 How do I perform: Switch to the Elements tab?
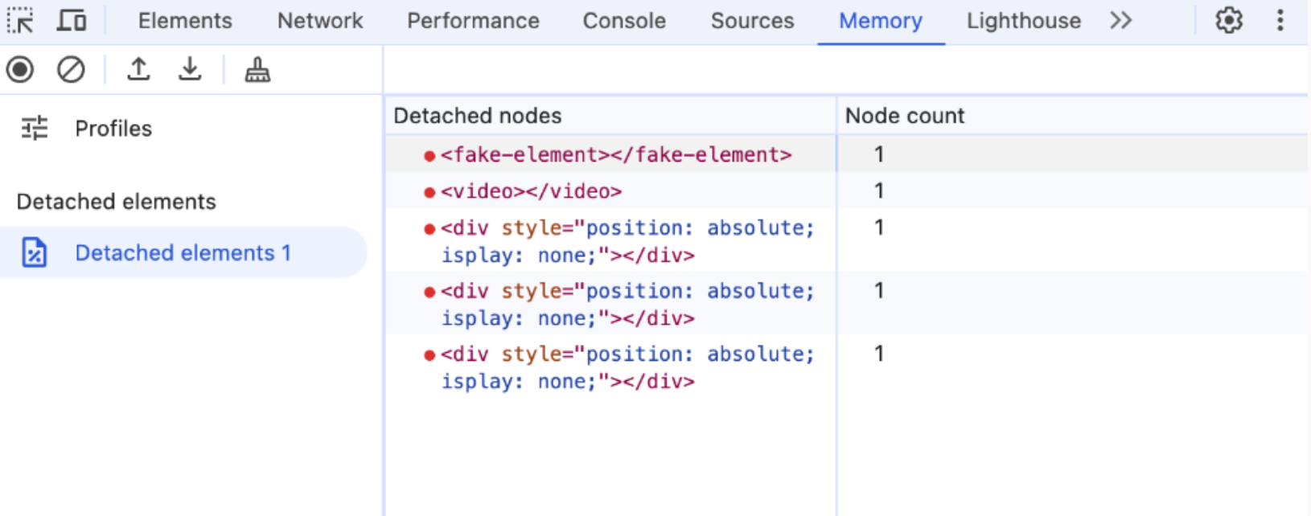click(185, 21)
